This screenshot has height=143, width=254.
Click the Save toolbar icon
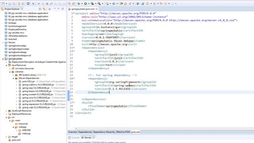(x=10, y=4)
